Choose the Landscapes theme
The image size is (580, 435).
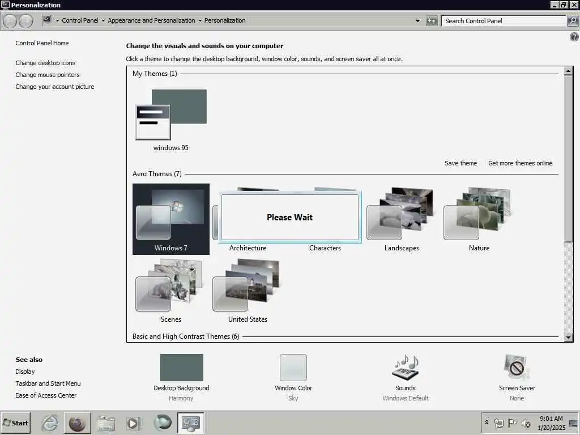coord(402,219)
